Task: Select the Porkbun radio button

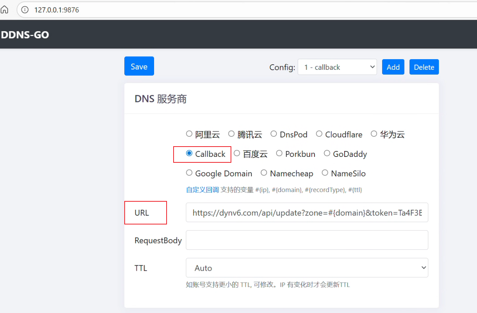Action: click(279, 153)
